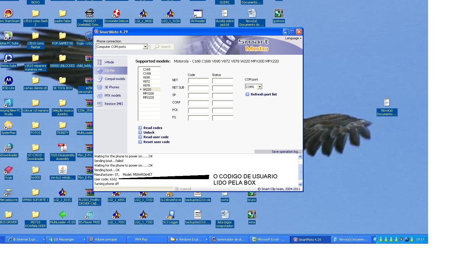The width and height of the screenshot is (460, 258).
Task: Open Restore IMEI sidebar entry
Action: (111, 104)
